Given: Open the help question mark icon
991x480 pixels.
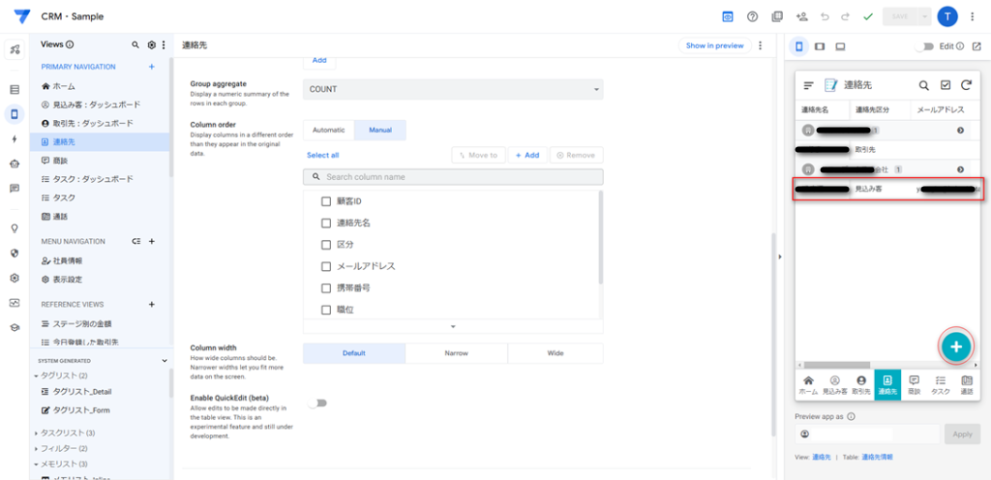Looking at the screenshot, I should [x=752, y=16].
